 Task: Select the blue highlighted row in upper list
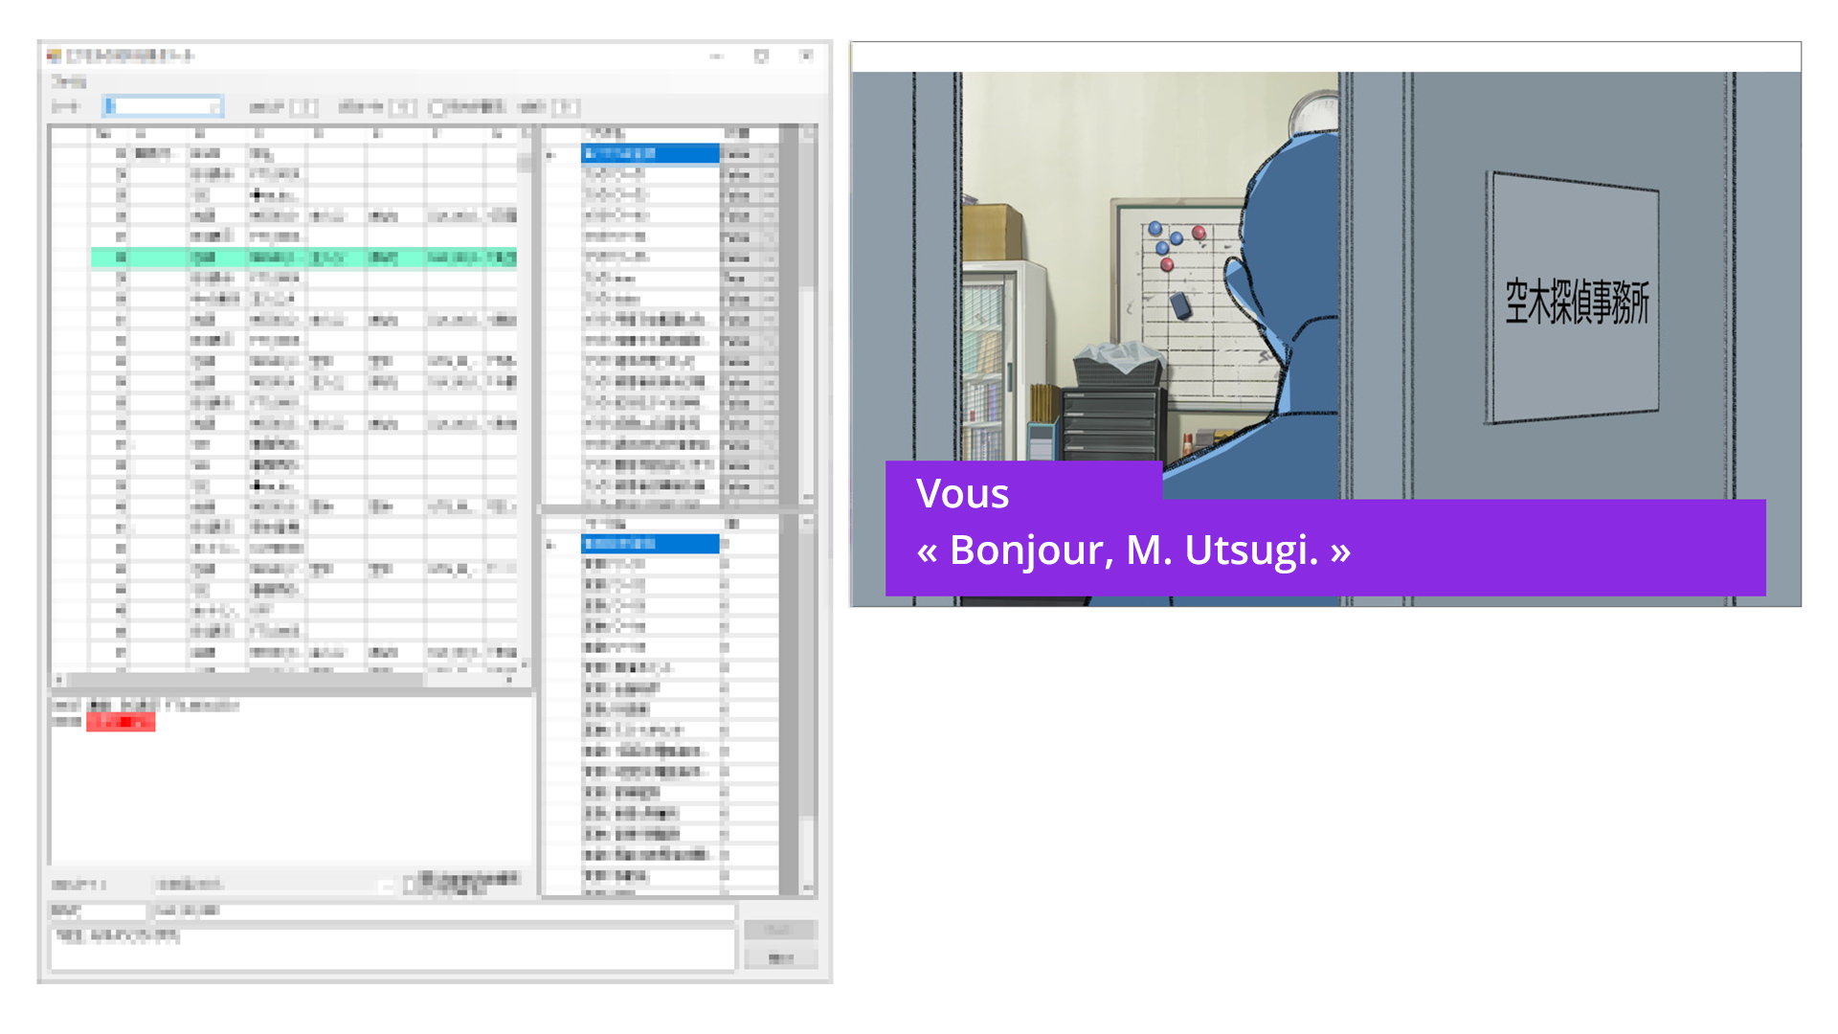click(x=650, y=153)
